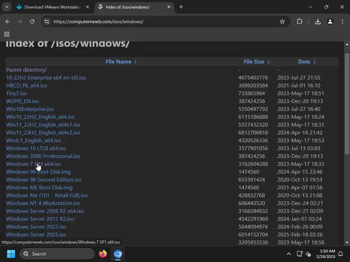350x262 pixels.
Task: Open a new browser tab
Action: point(181,7)
